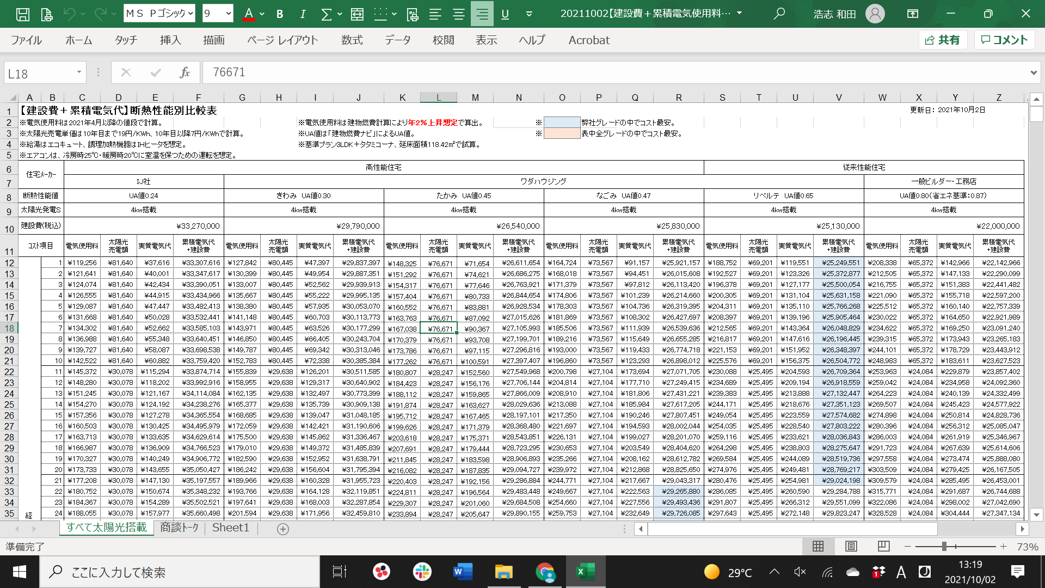The width and height of the screenshot is (1045, 588).
Task: Open the Undo history dropdown arrow
Action: pyautogui.click(x=83, y=14)
